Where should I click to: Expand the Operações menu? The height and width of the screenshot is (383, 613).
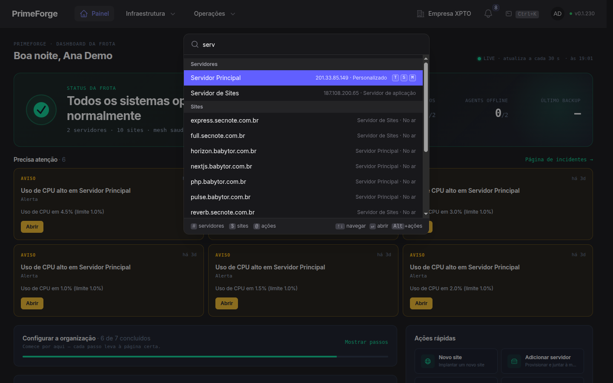click(x=215, y=14)
